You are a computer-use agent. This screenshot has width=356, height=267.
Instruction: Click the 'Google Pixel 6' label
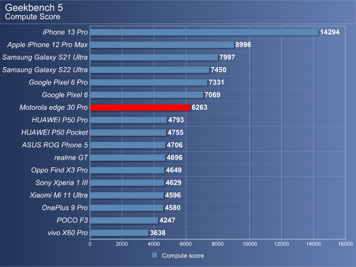pyautogui.click(x=65, y=95)
